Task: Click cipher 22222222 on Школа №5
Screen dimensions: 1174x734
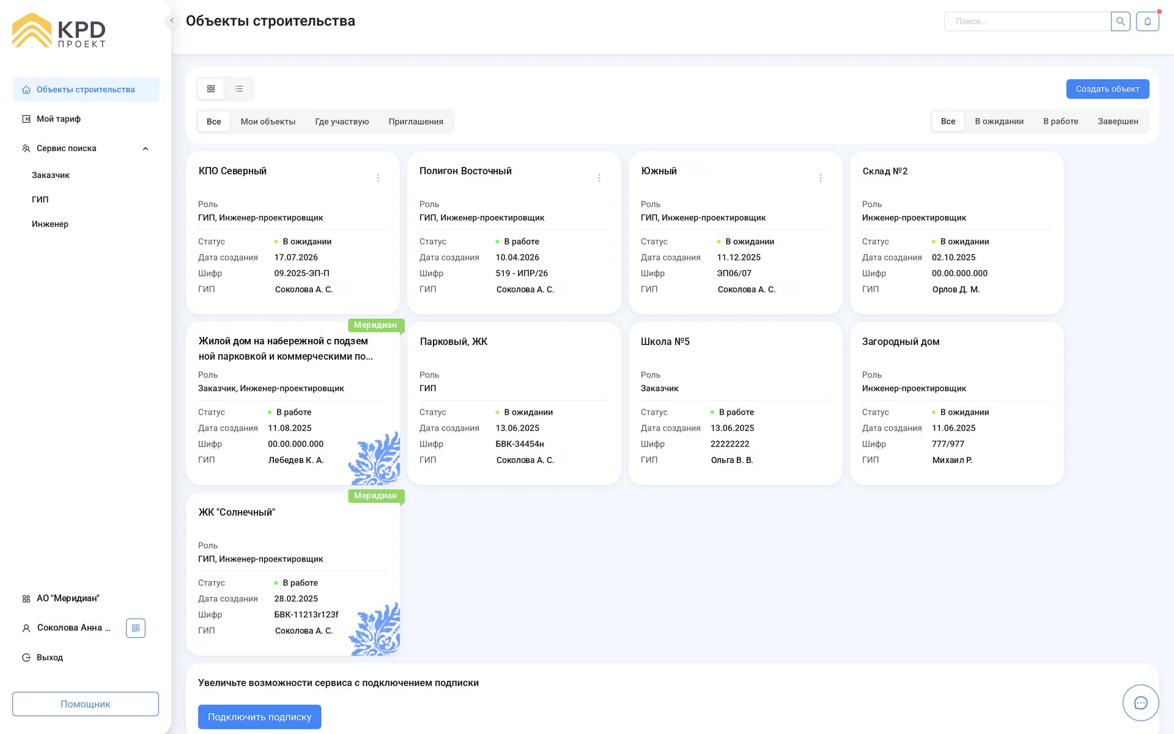Action: 729,444
